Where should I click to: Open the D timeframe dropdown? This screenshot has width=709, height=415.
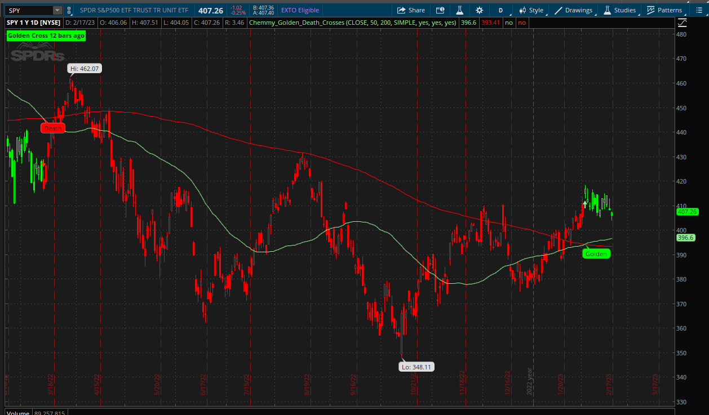point(500,10)
